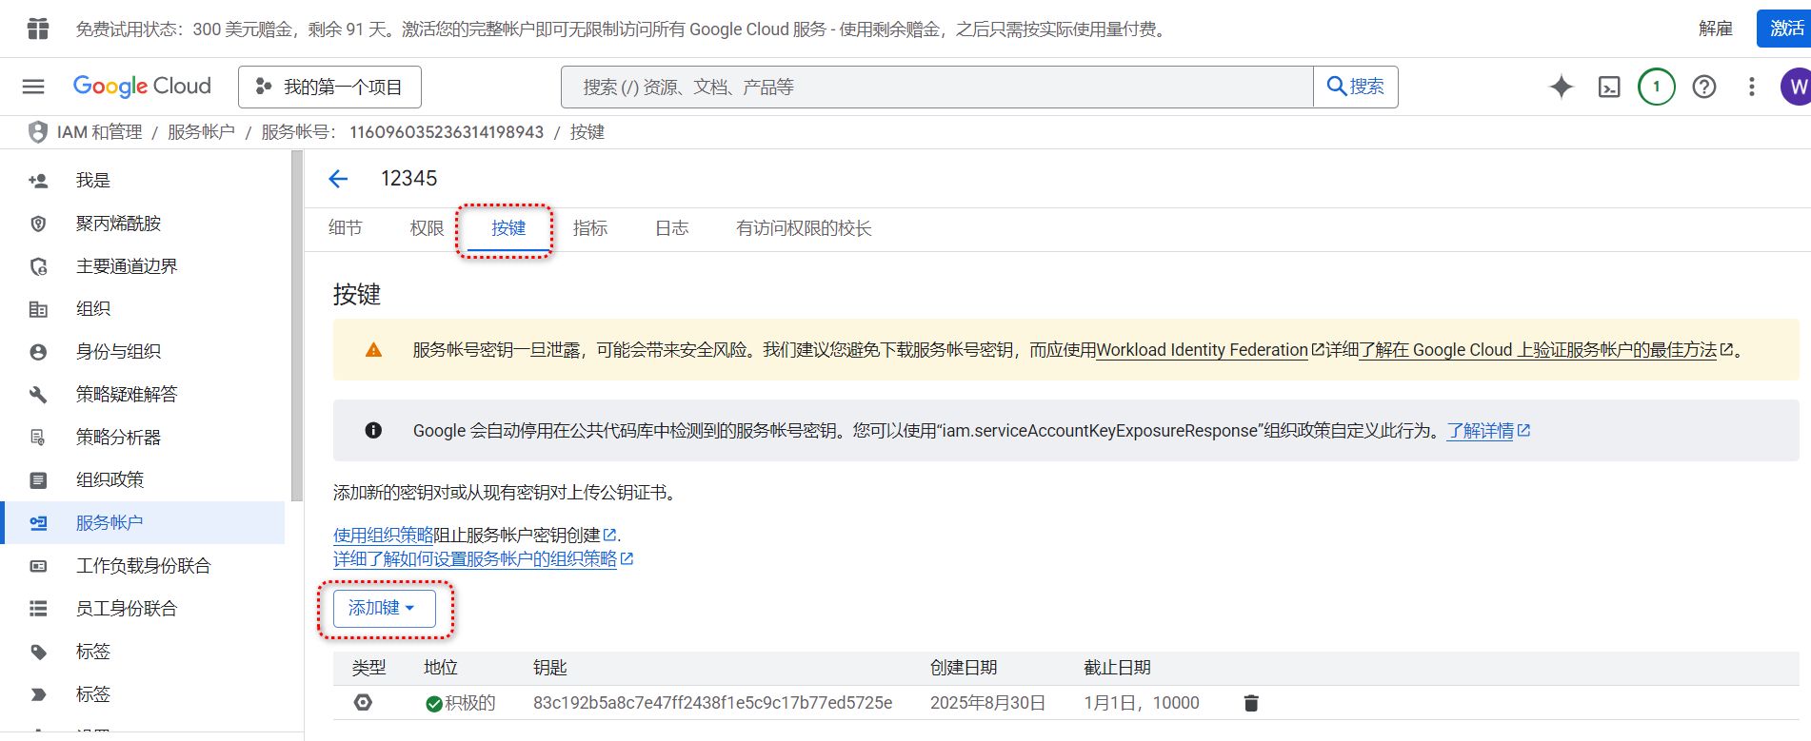Click the sidebar vertical scrollbar
This screenshot has width=1811, height=741.
297,325
